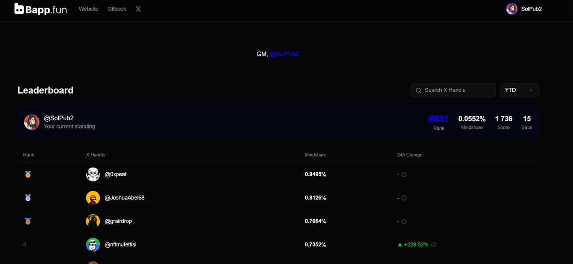This screenshot has height=264, width=573.
Task: Click the 24h Change column header
Action: point(410,155)
